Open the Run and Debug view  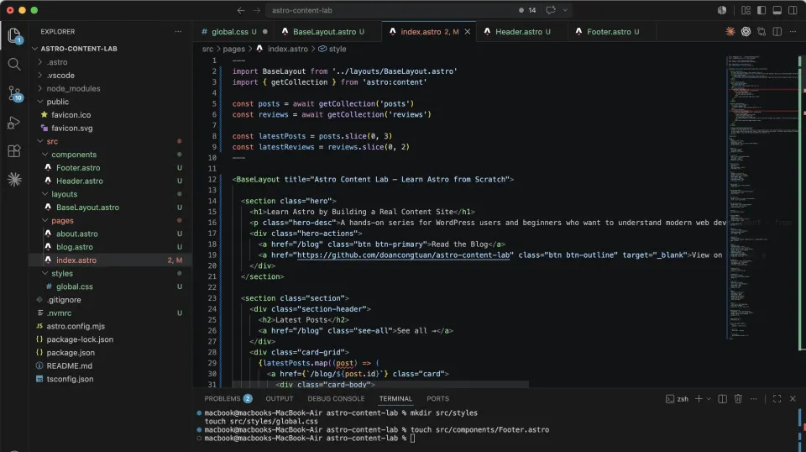[x=14, y=123]
